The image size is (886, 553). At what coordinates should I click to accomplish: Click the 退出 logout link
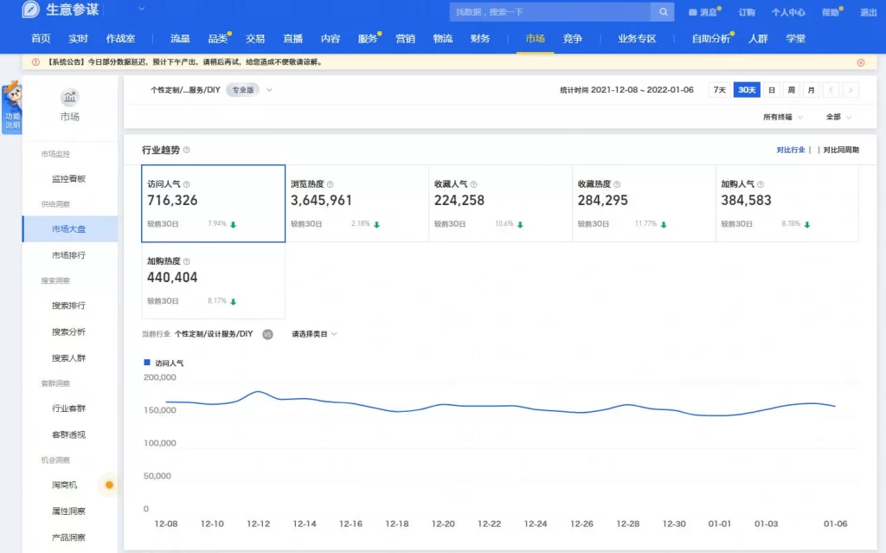tap(868, 12)
